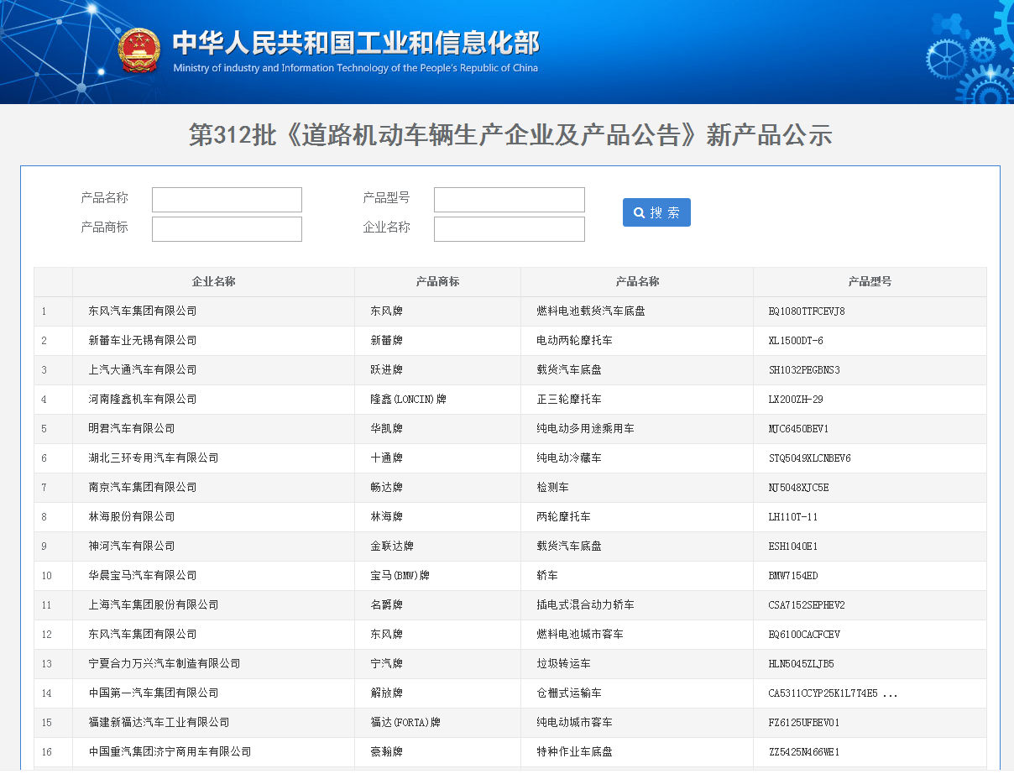Click product name 燃料电池载货汽车底盘

(x=591, y=311)
